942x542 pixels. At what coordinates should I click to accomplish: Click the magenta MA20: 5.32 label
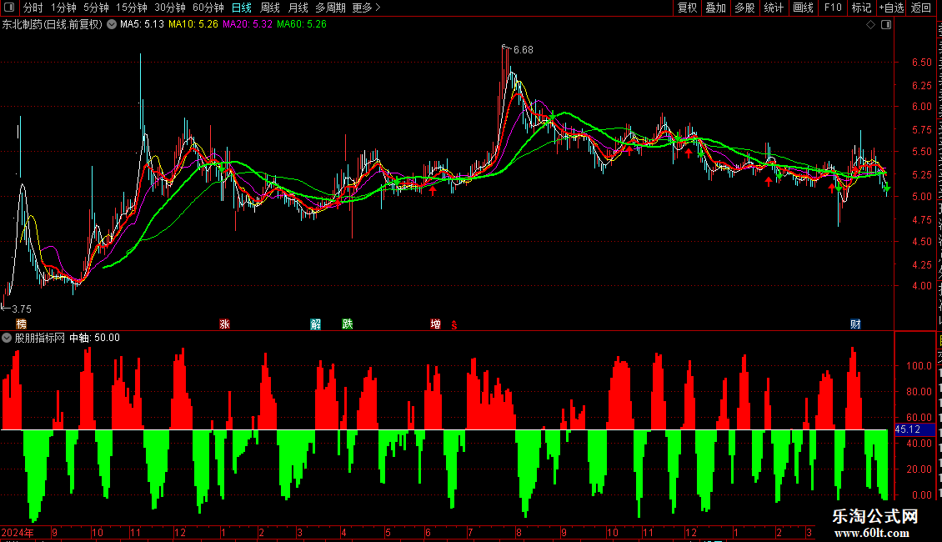tap(247, 24)
